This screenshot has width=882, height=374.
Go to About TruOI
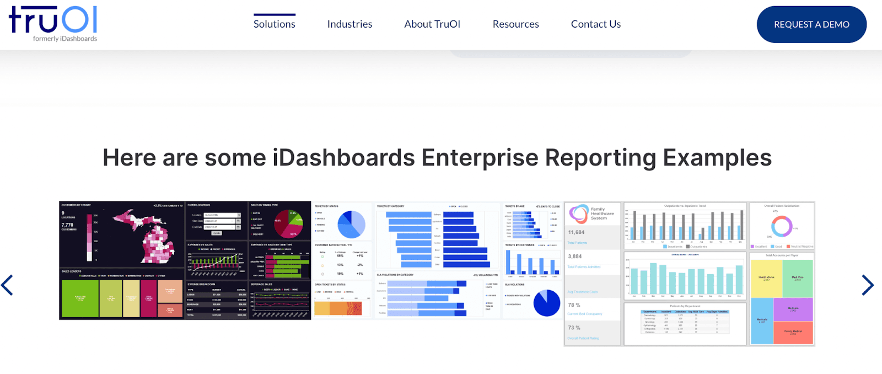coord(432,24)
